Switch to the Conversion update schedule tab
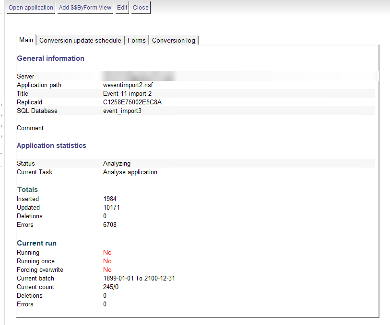The height and width of the screenshot is (325, 390). click(80, 40)
